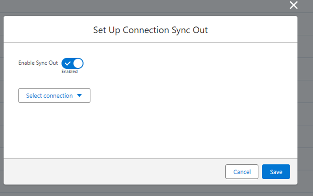Click the blue dropdown arrow triangle
The image size is (313, 196).
pyautogui.click(x=79, y=96)
